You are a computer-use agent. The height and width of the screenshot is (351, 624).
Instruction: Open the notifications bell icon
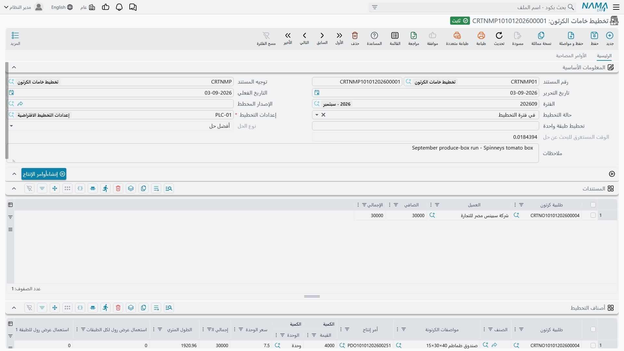(x=119, y=7)
